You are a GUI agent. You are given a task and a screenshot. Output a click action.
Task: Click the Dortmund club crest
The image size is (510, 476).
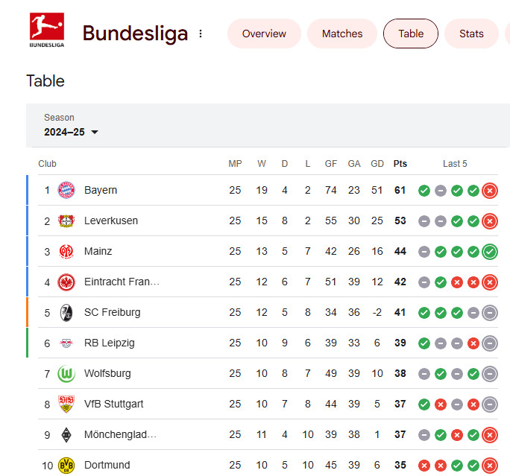point(66,466)
